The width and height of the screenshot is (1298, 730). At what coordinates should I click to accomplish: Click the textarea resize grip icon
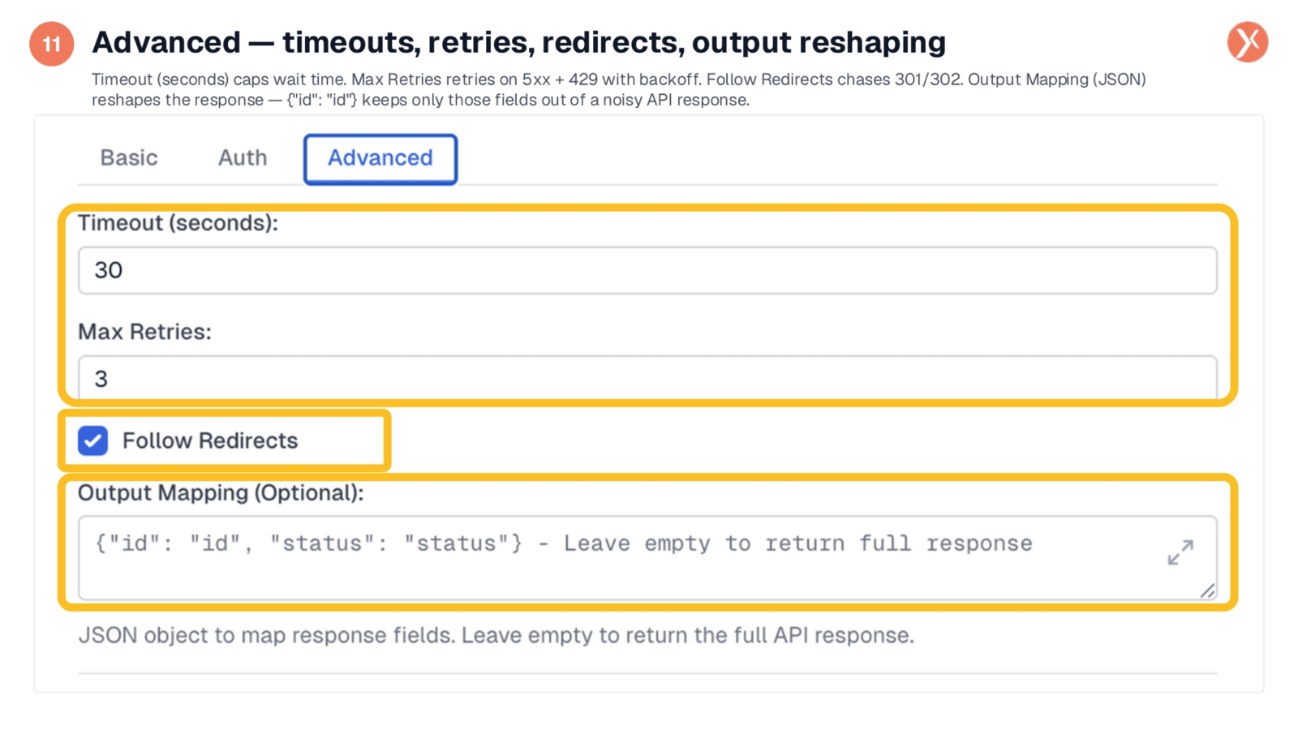(x=1207, y=590)
